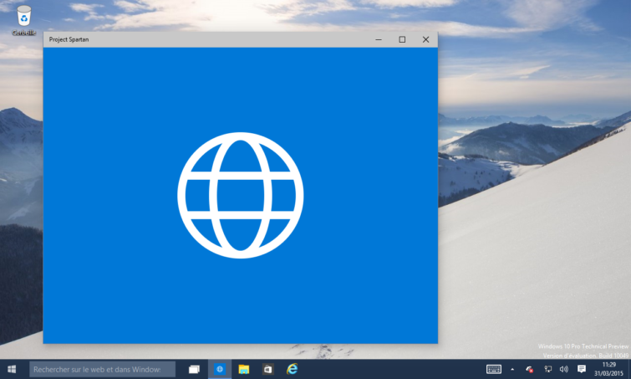The width and height of the screenshot is (631, 379).
Task: Click the volume speaker icon
Action: (x=563, y=369)
